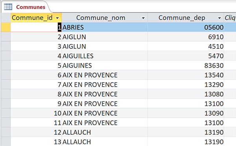The height and width of the screenshot is (146, 236).
Task: Click the 13100 cell in row 11
Action: click(186, 123)
